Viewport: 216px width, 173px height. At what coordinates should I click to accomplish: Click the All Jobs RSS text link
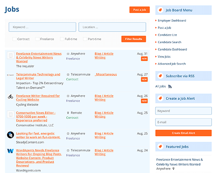pos(161,86)
